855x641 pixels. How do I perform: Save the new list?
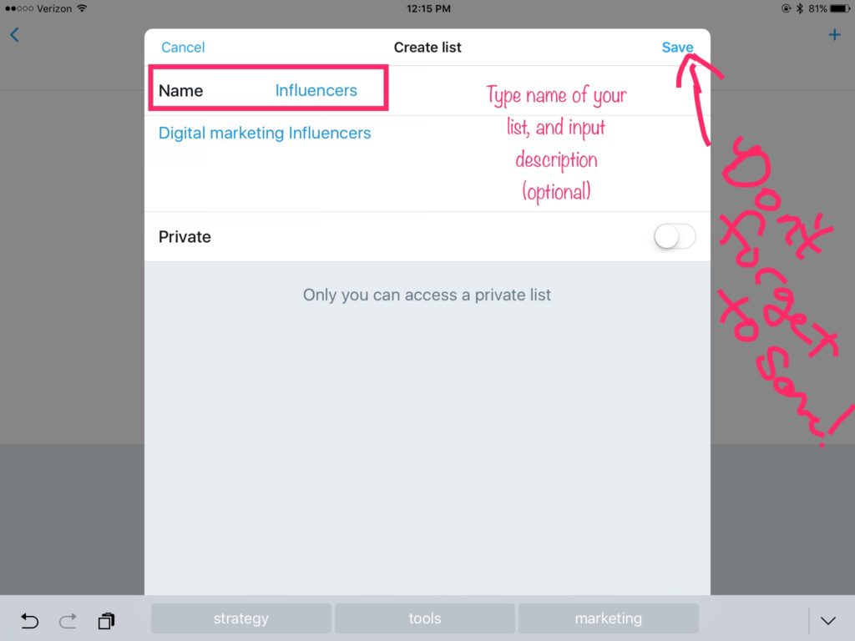677,48
